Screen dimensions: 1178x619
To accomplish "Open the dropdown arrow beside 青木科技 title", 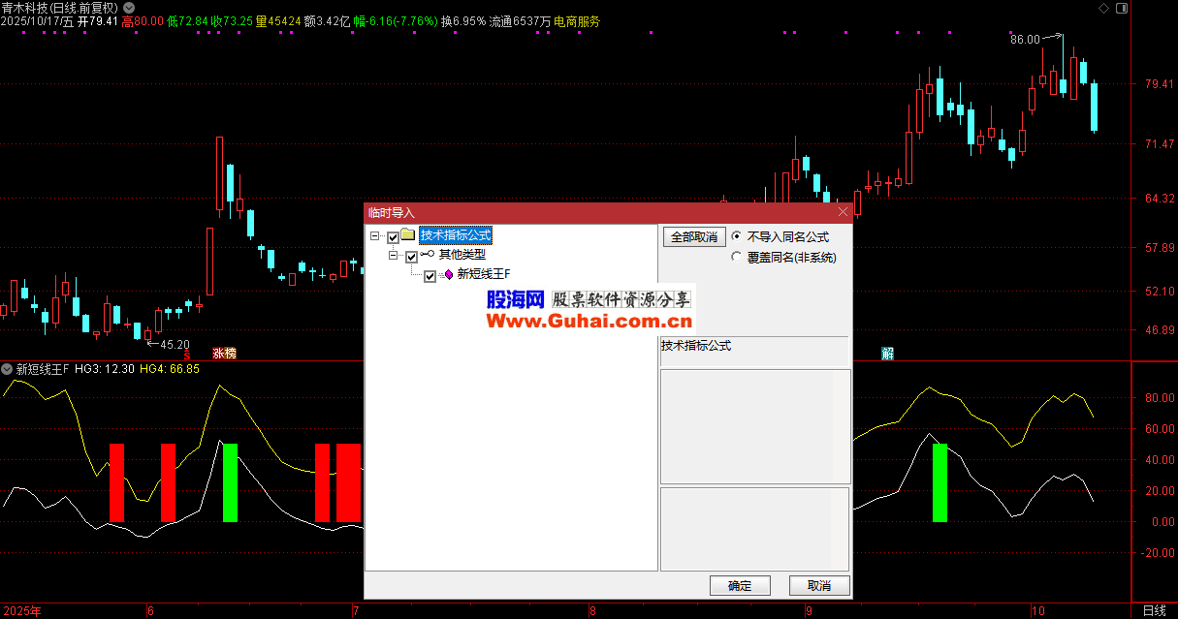I will tap(129, 7).
